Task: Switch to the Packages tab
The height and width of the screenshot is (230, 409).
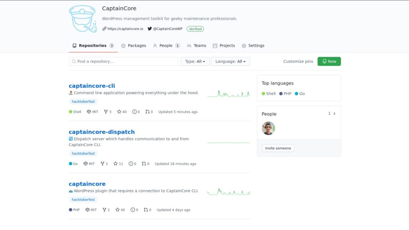Action: (x=133, y=46)
